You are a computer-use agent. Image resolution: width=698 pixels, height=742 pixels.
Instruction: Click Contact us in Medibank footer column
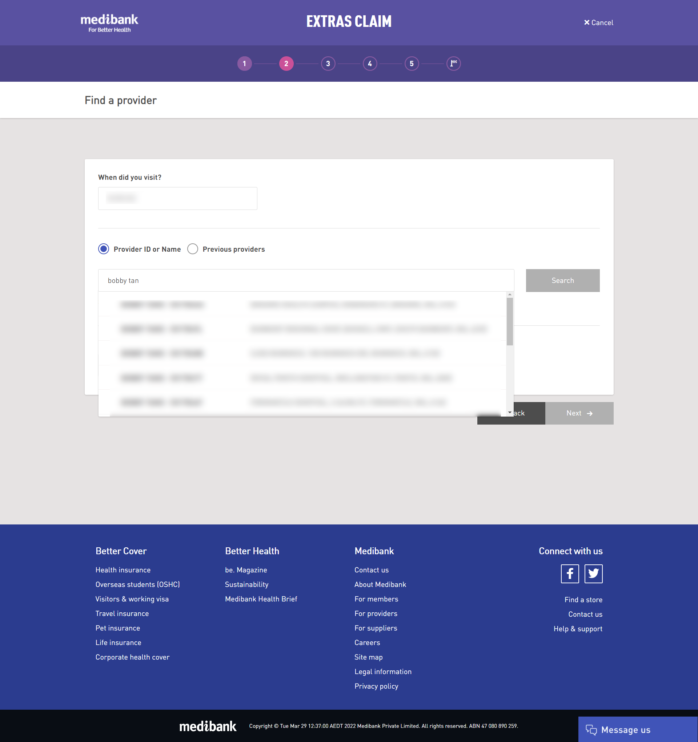371,569
